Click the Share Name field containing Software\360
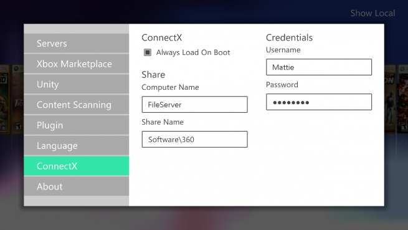 pos(194,140)
